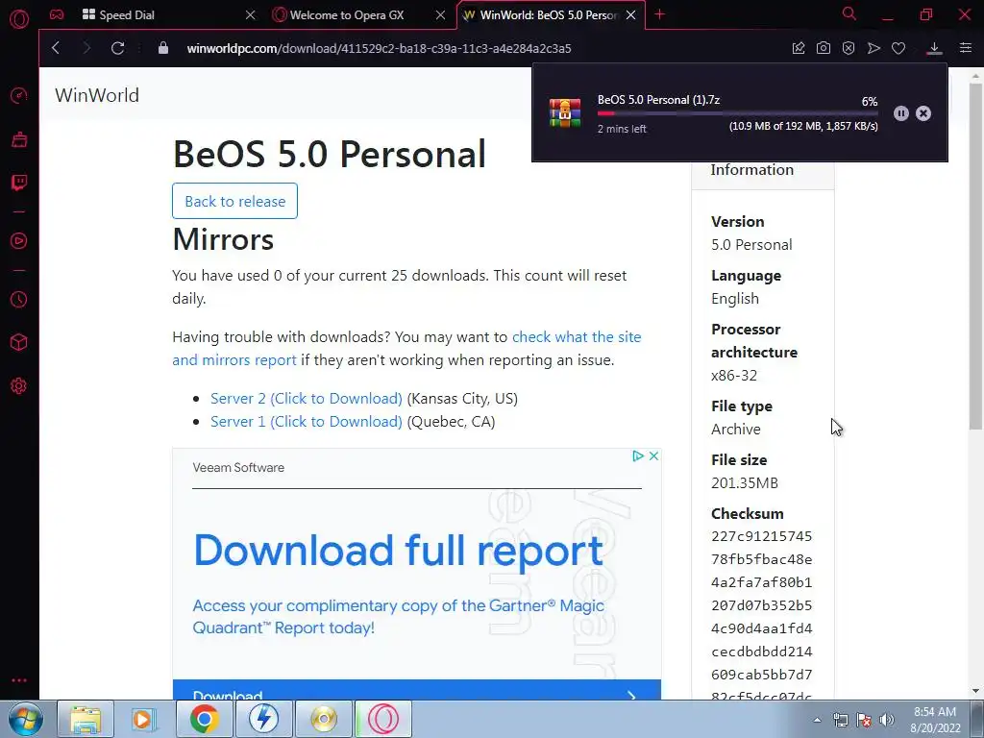The height and width of the screenshot is (738, 984).
Task: Click the Download full report ad headline
Action: 399,551
